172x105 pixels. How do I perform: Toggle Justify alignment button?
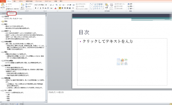[67, 8]
